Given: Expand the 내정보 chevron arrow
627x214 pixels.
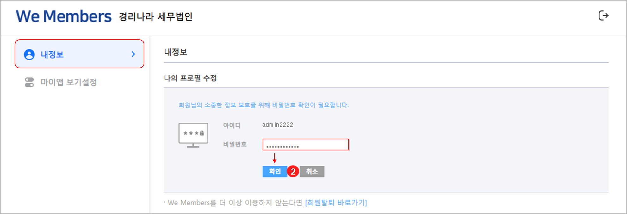Looking at the screenshot, I should 133,54.
